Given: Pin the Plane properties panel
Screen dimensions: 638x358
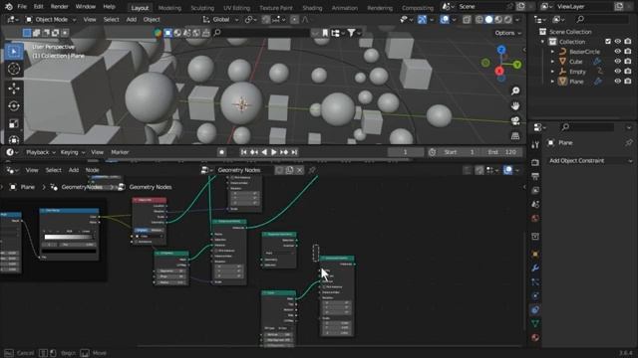Looking at the screenshot, I should pos(629,143).
